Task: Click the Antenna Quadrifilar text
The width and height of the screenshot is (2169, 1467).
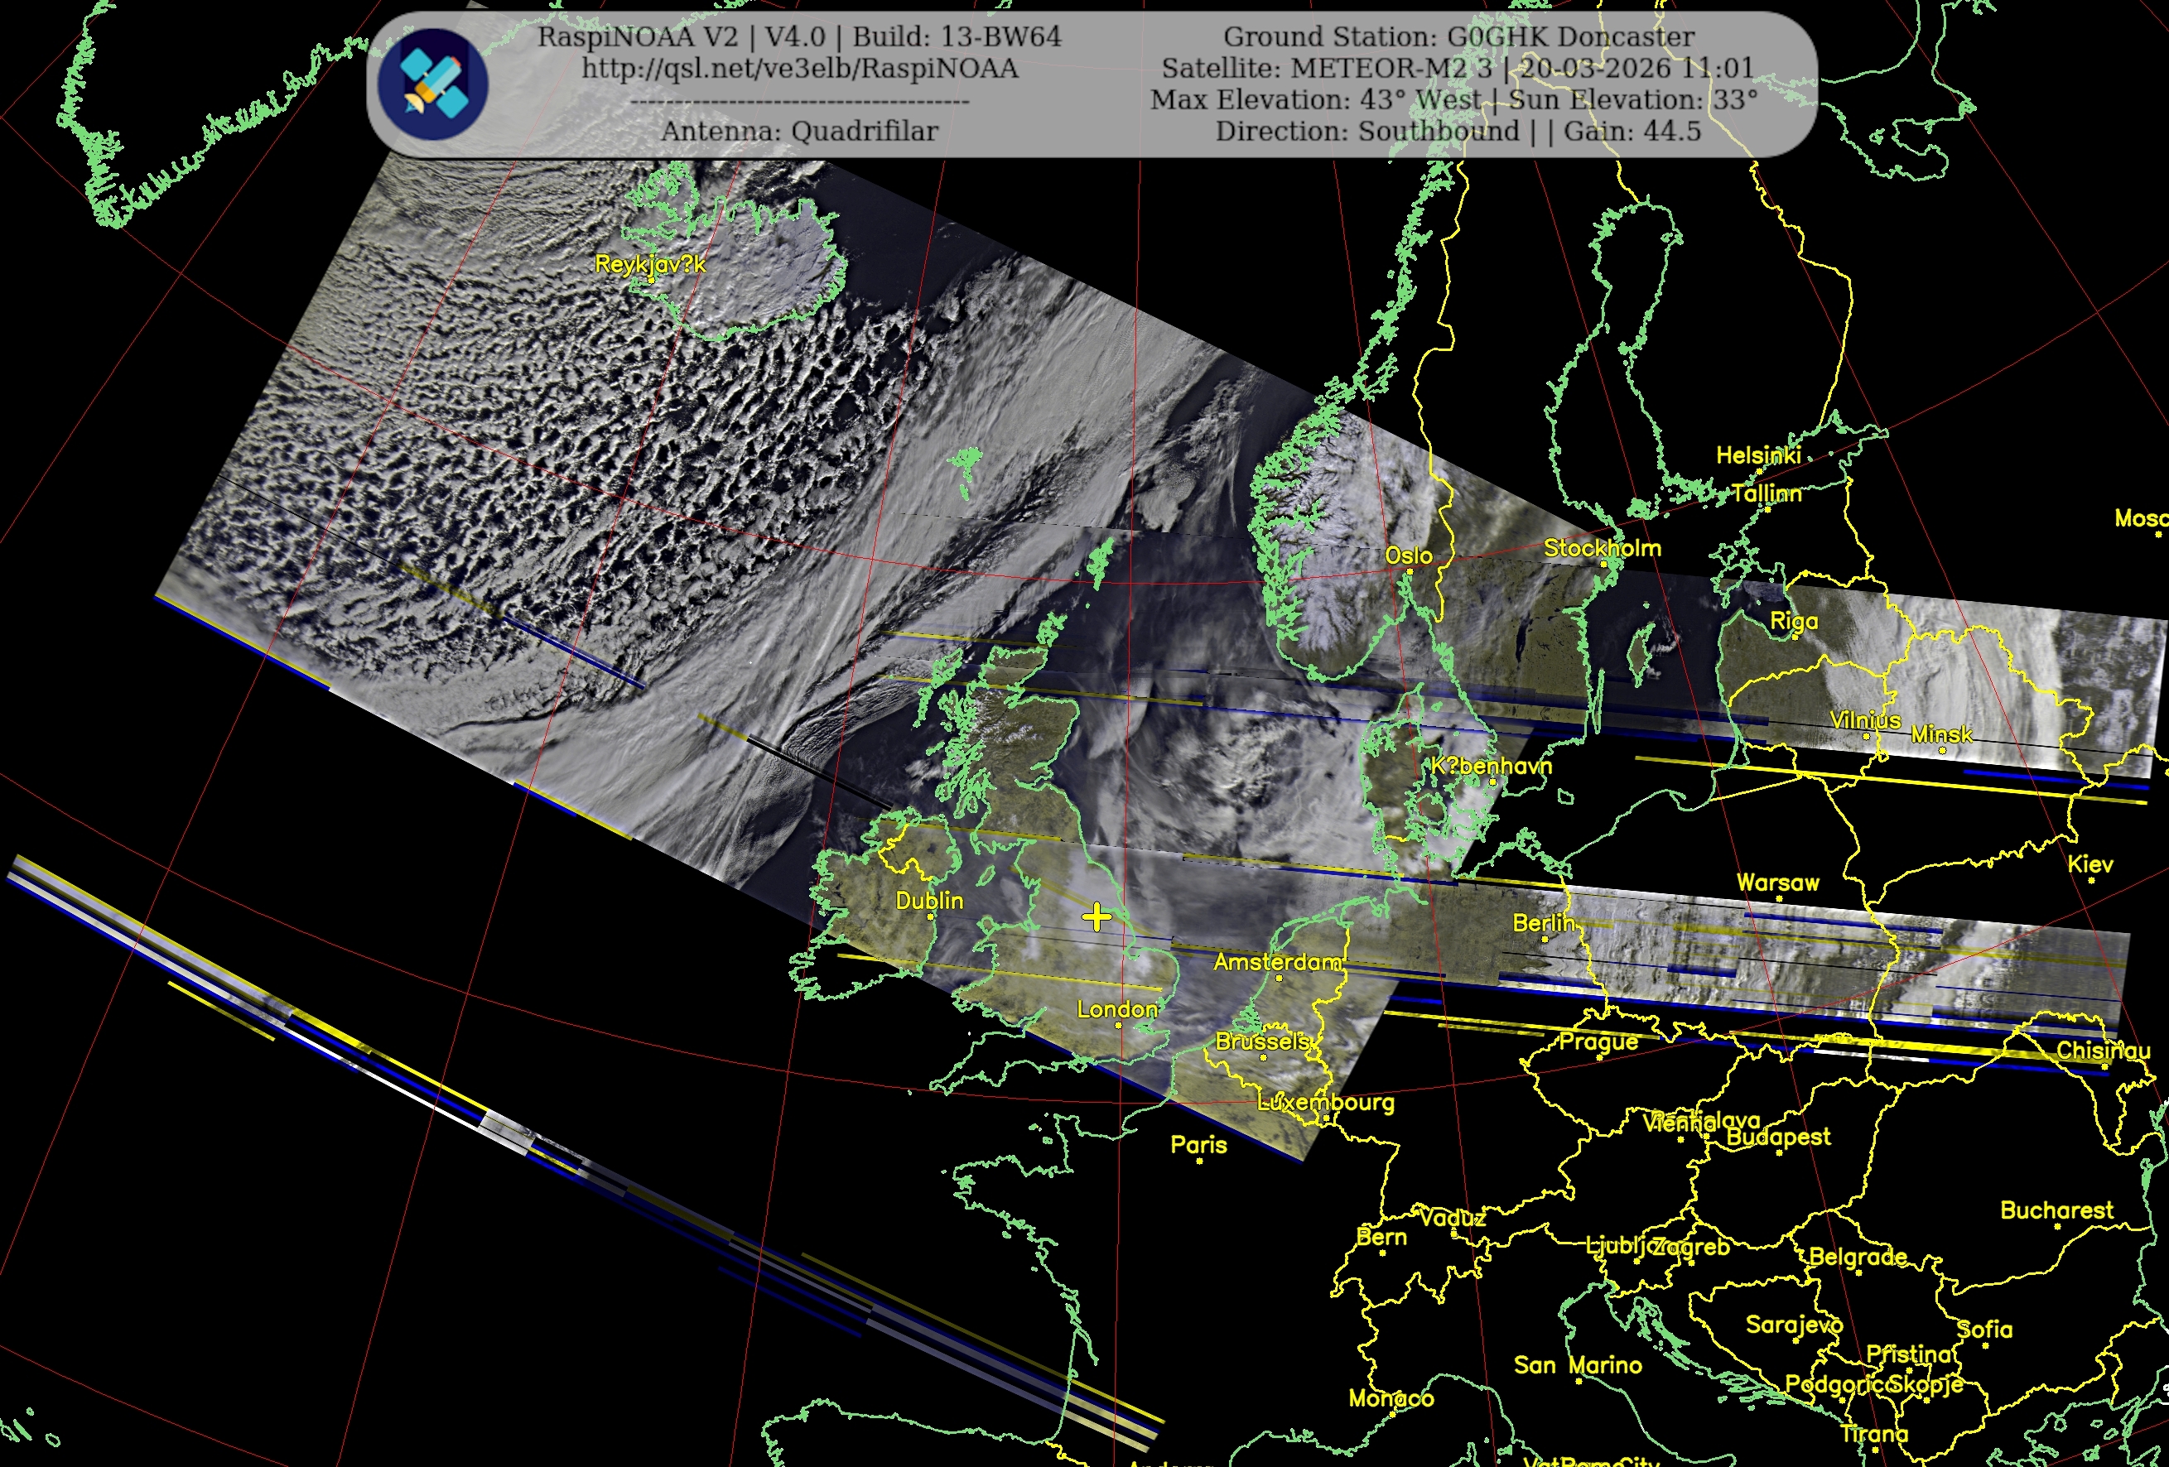Action: pos(799,132)
